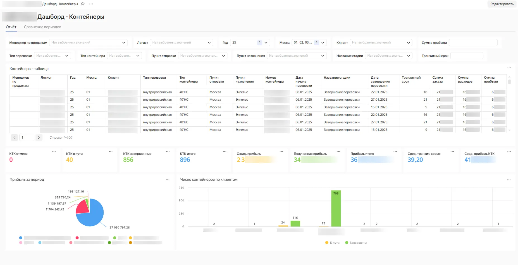Toggle В пути legend series

click(332, 243)
